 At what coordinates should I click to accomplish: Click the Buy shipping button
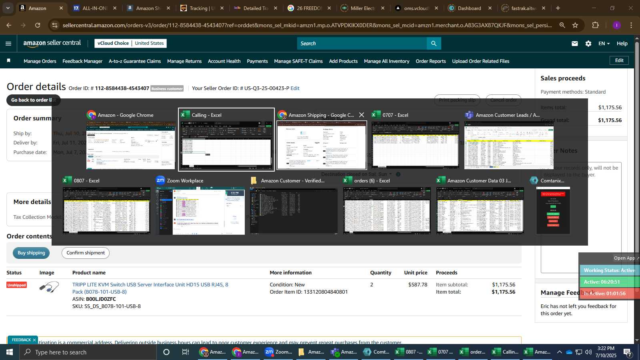(x=31, y=253)
